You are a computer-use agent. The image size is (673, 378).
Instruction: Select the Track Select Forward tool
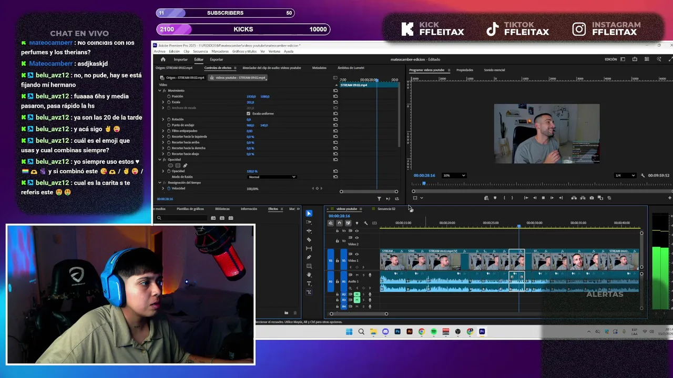pos(309,222)
